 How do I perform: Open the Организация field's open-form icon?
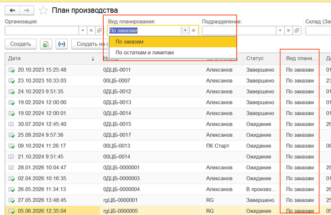[x=99, y=30]
